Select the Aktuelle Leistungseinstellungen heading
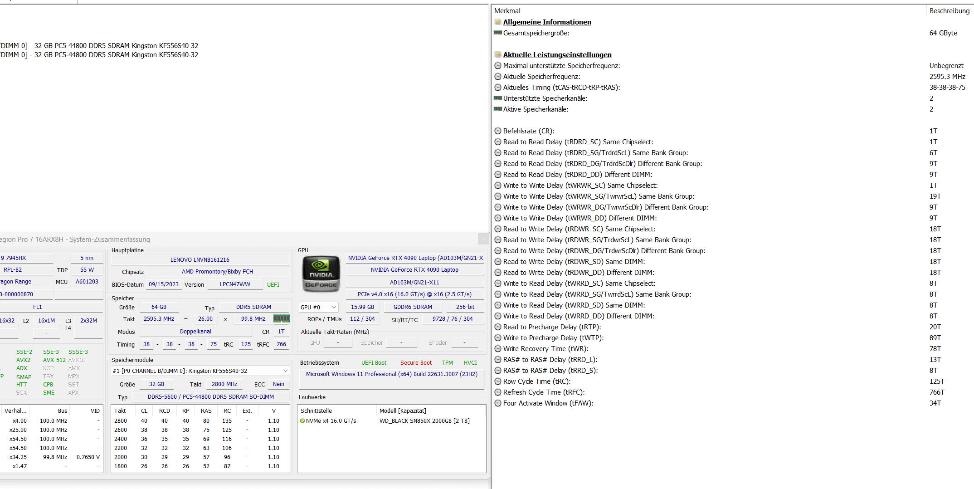Image resolution: width=974 pixels, height=489 pixels. pos(557,54)
